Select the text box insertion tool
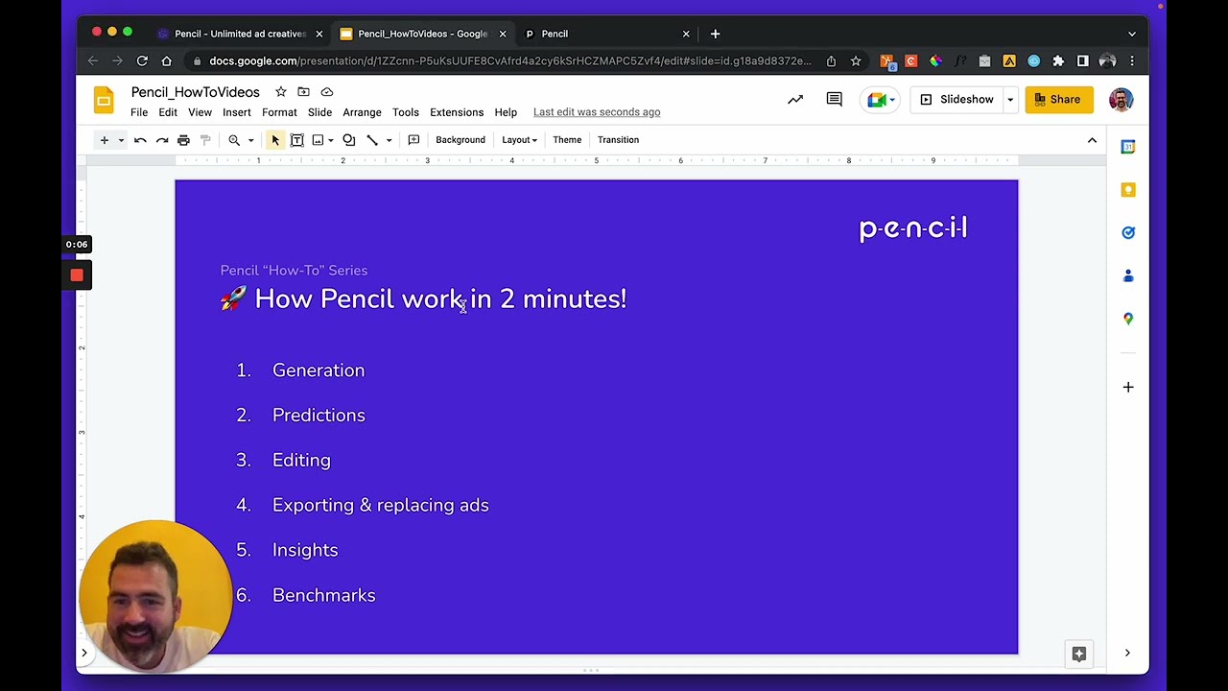The height and width of the screenshot is (691, 1228). (296, 139)
